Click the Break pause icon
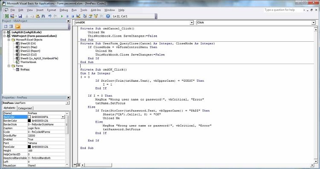 67,16
